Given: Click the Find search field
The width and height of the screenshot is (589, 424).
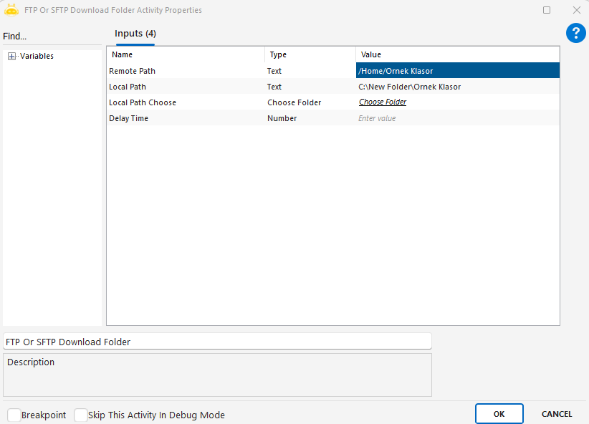Looking at the screenshot, I should tap(50, 37).
